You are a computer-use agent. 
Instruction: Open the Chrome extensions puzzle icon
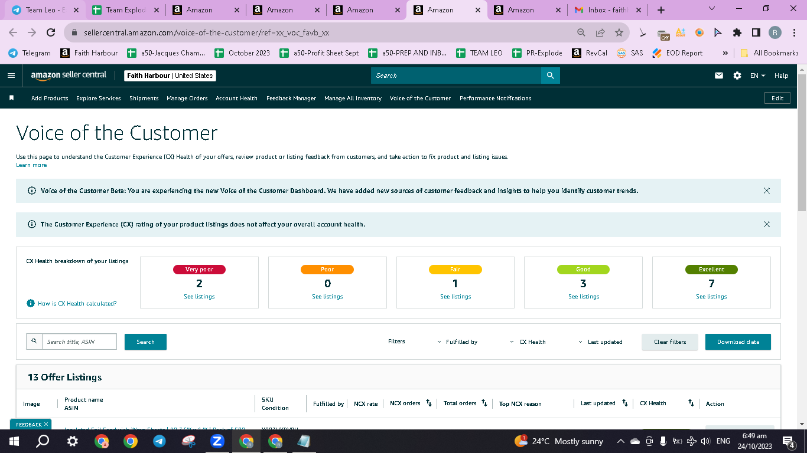(737, 32)
